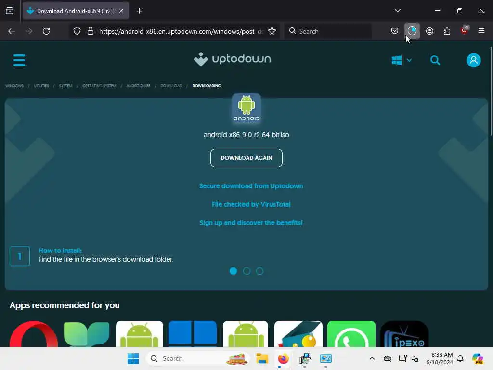Viewport: 493px width, 370px height.
Task: Open Uptodown site search
Action: [435, 60]
